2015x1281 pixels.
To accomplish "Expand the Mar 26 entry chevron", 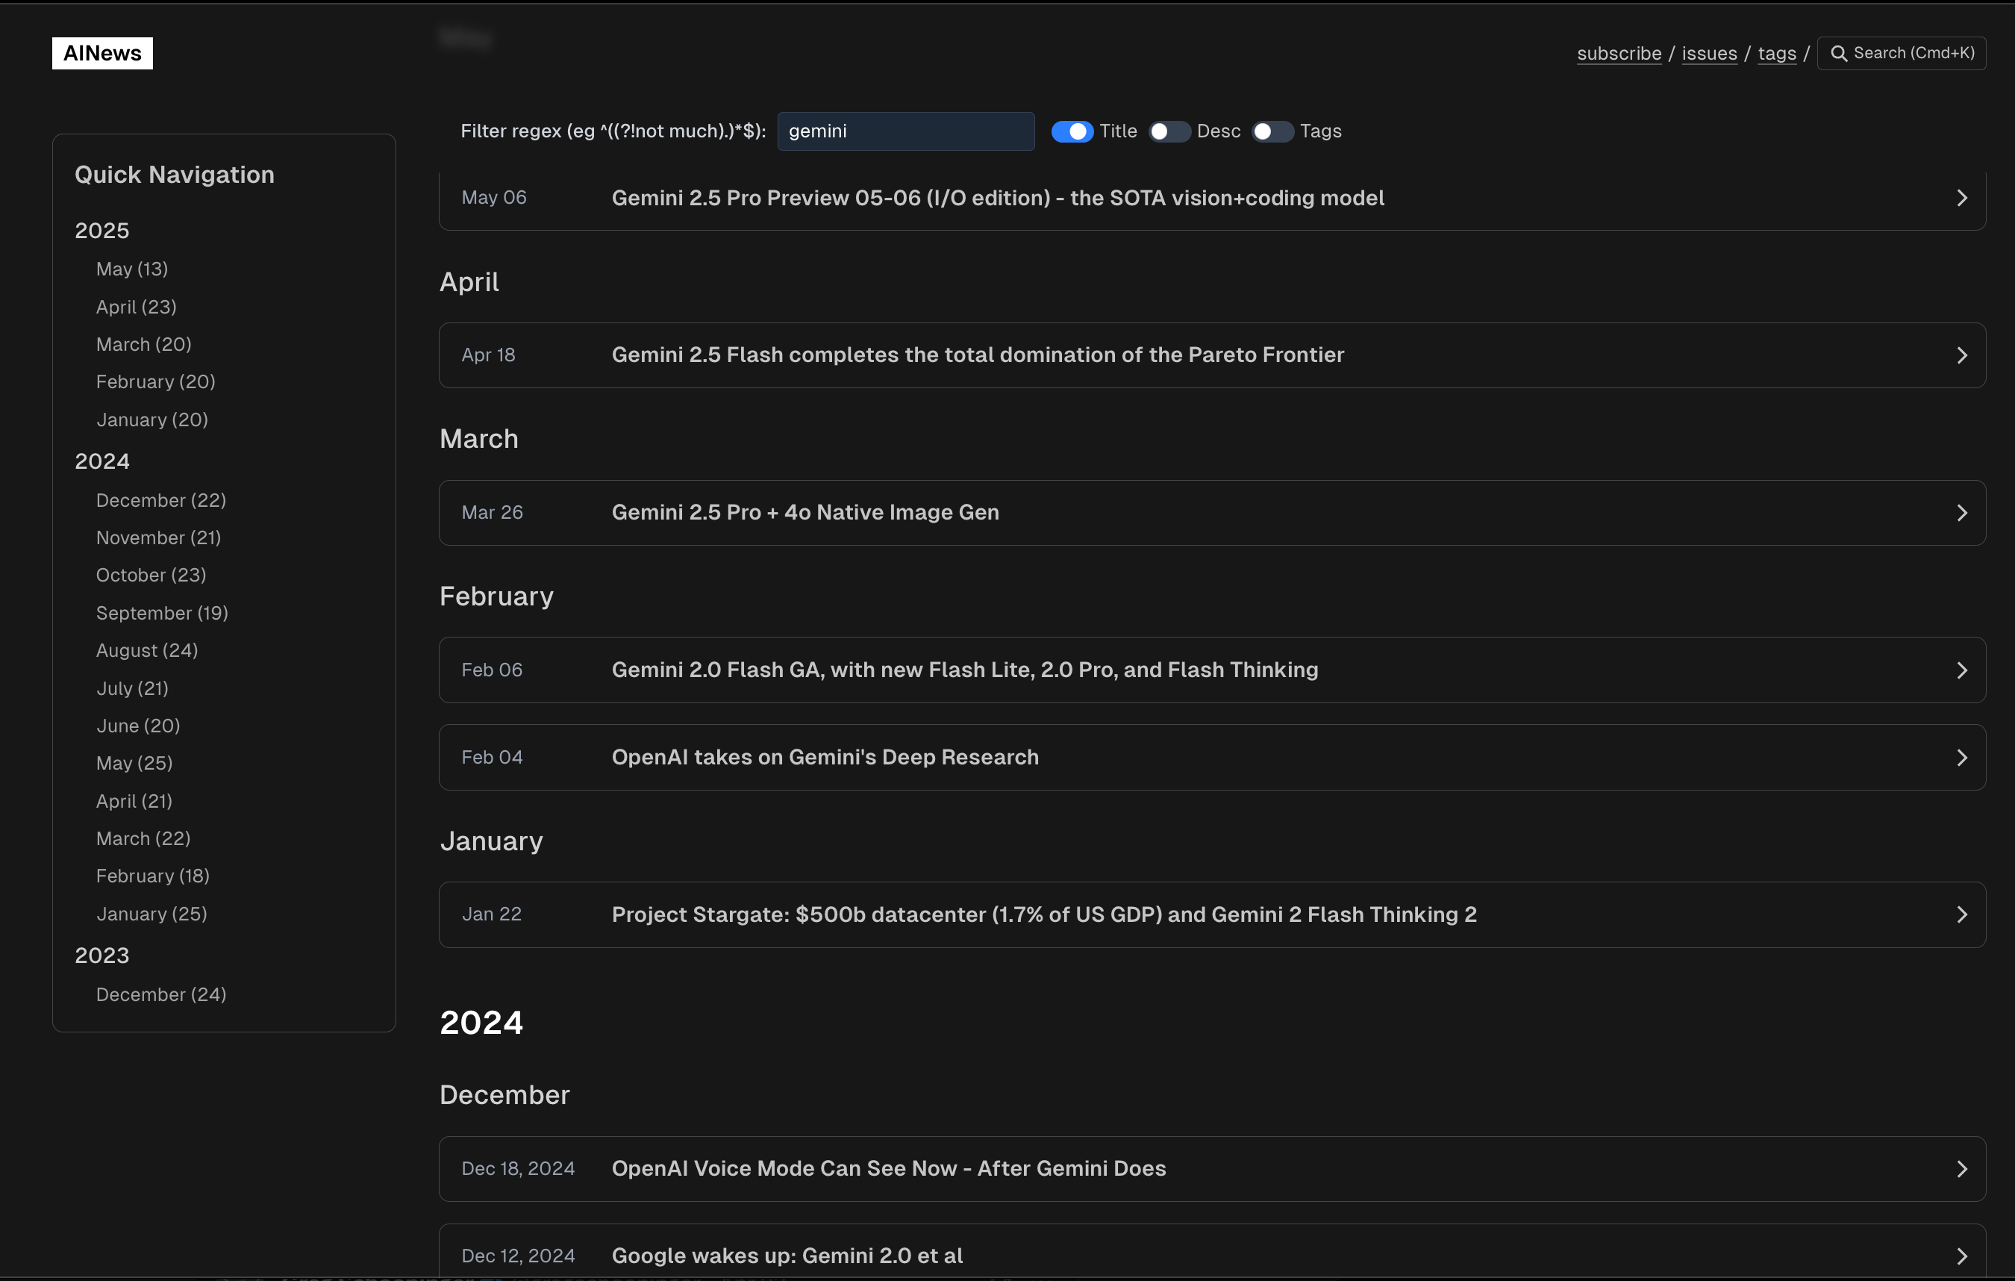I will click(x=1961, y=512).
